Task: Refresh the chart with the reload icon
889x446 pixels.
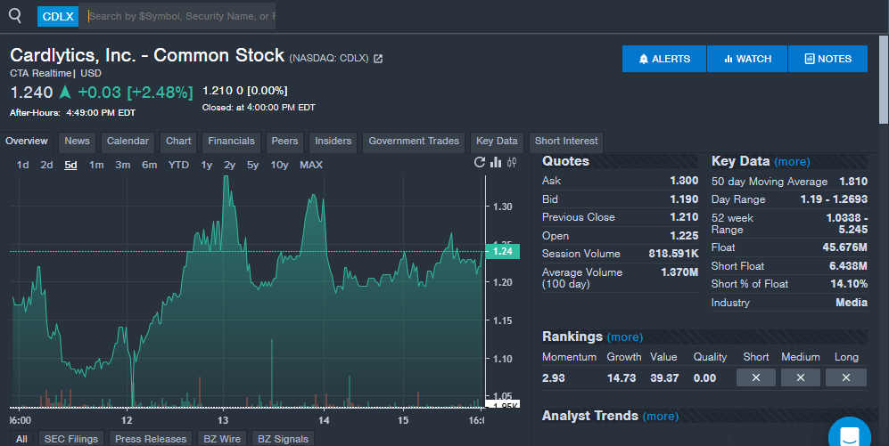Action: pyautogui.click(x=480, y=162)
